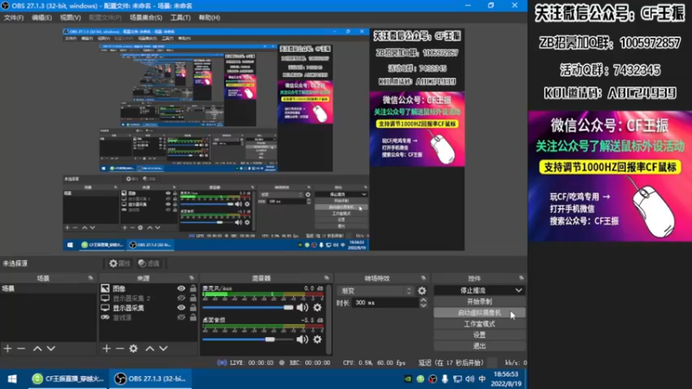Screen dimensions: 692x389
Task: Expand the 停止推流 button dropdown arrow
Action: [x=518, y=290]
